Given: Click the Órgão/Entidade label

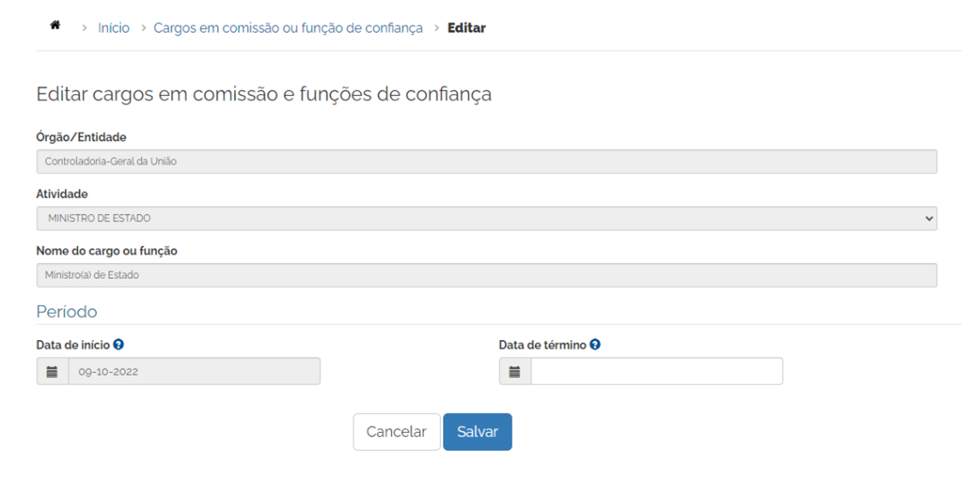Looking at the screenshot, I should 81,137.
